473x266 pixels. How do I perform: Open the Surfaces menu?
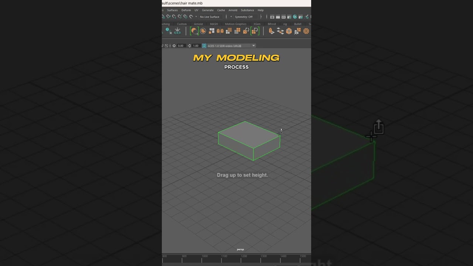[172, 10]
